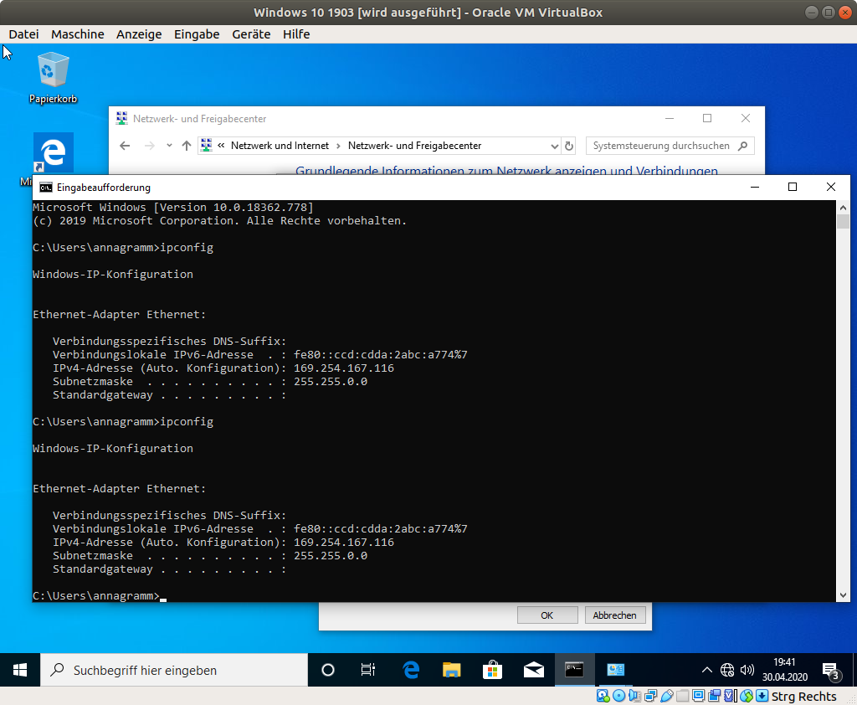857x705 pixels.
Task: Open the Geräte menu
Action: tap(251, 33)
